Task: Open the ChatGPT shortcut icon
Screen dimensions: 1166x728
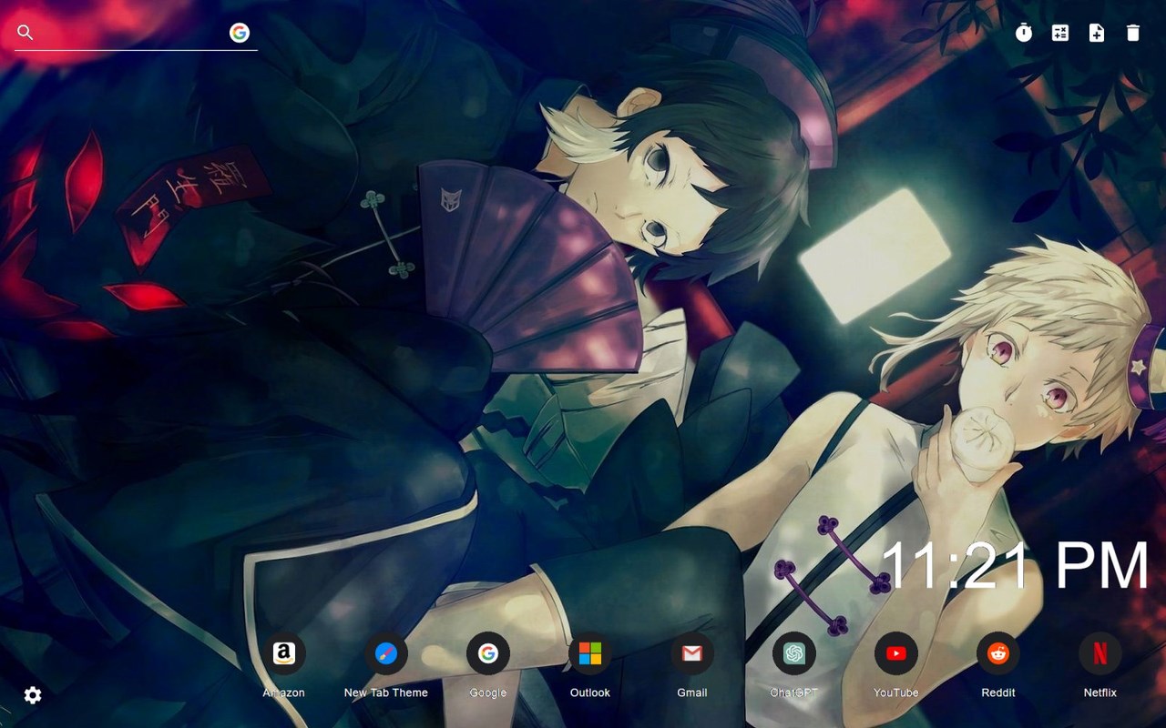Action: pyautogui.click(x=794, y=653)
